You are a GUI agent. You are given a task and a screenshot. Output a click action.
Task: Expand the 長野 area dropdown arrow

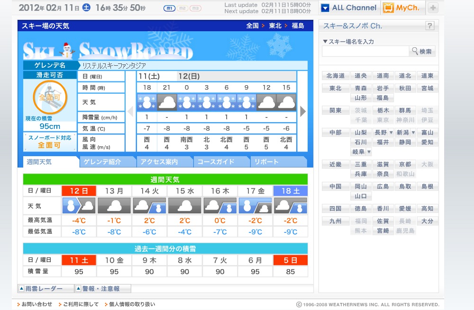(391, 133)
